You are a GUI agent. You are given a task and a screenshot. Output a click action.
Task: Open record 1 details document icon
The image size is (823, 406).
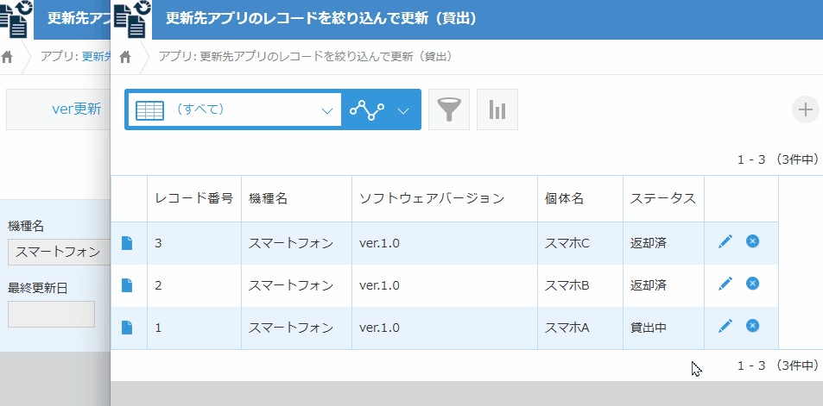pos(127,328)
